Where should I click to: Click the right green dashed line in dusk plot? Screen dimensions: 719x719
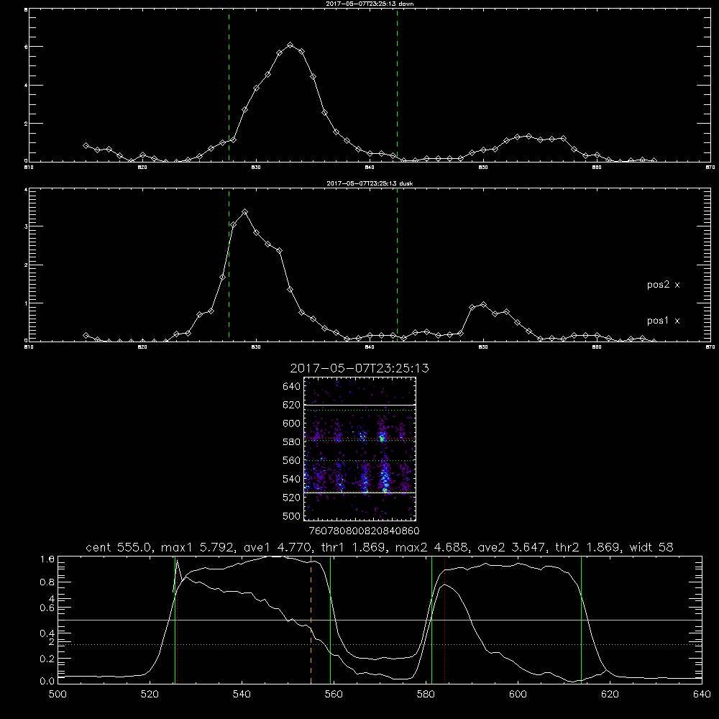[x=397, y=265]
